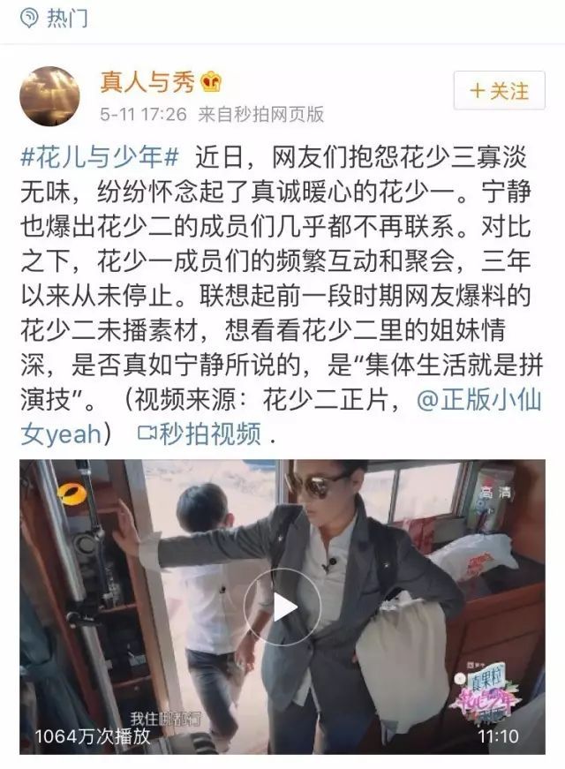
Task: Tap the orange Mango TV logo in video
Action: coord(72,494)
